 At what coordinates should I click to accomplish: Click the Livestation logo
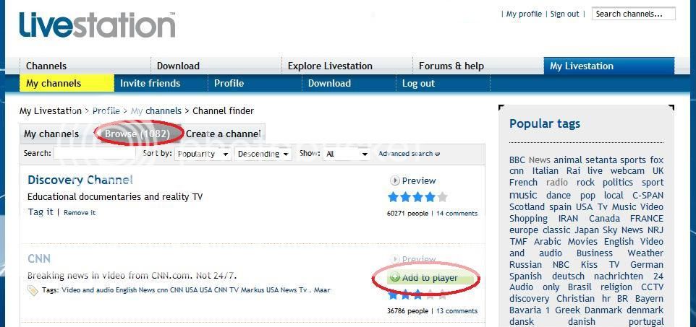pos(97,25)
